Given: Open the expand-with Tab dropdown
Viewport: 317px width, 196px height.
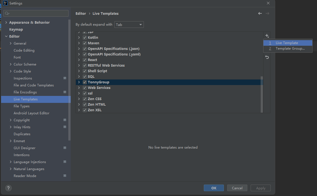Looking at the screenshot, I should (129, 25).
